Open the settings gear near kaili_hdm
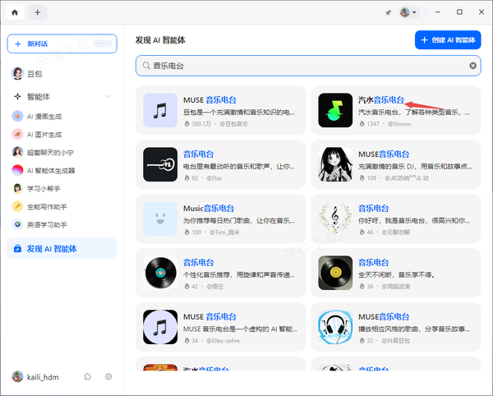Image resolution: width=493 pixels, height=396 pixels. (x=108, y=376)
